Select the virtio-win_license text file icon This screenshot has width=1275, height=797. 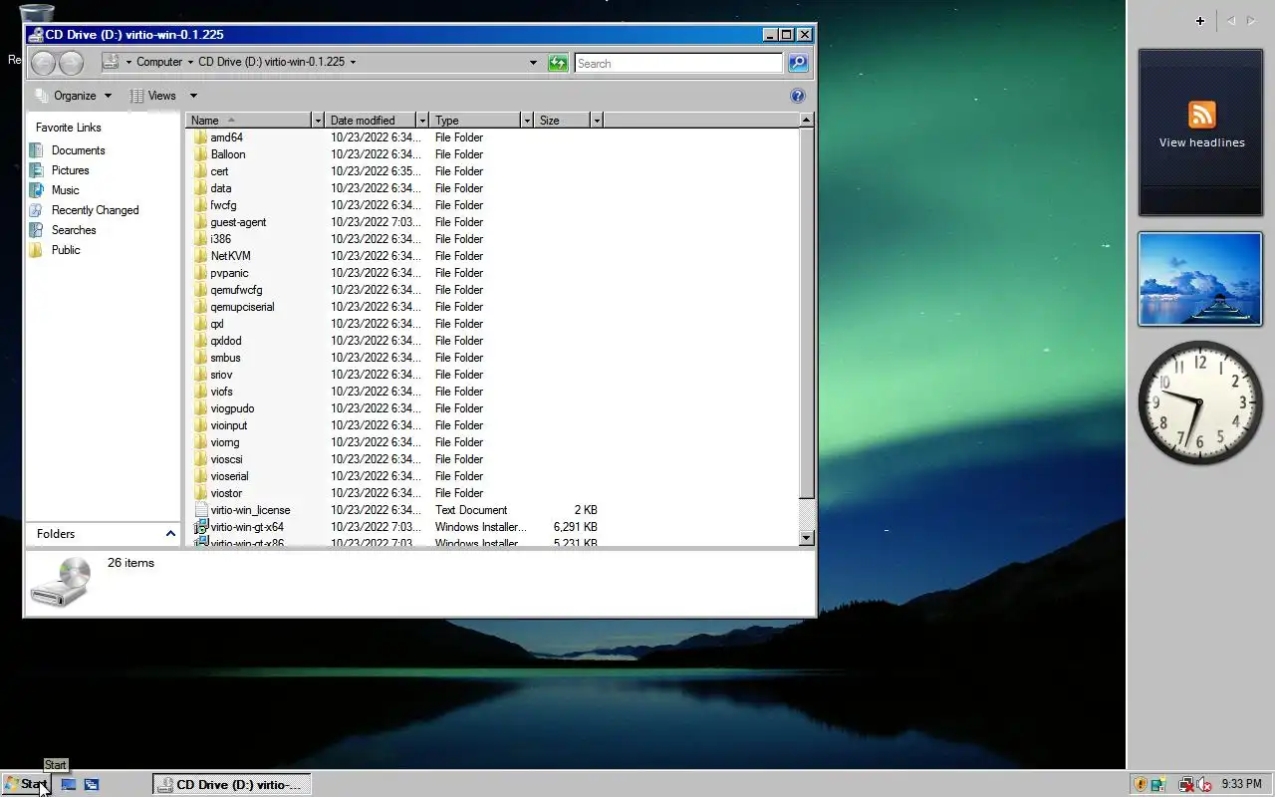click(x=200, y=510)
